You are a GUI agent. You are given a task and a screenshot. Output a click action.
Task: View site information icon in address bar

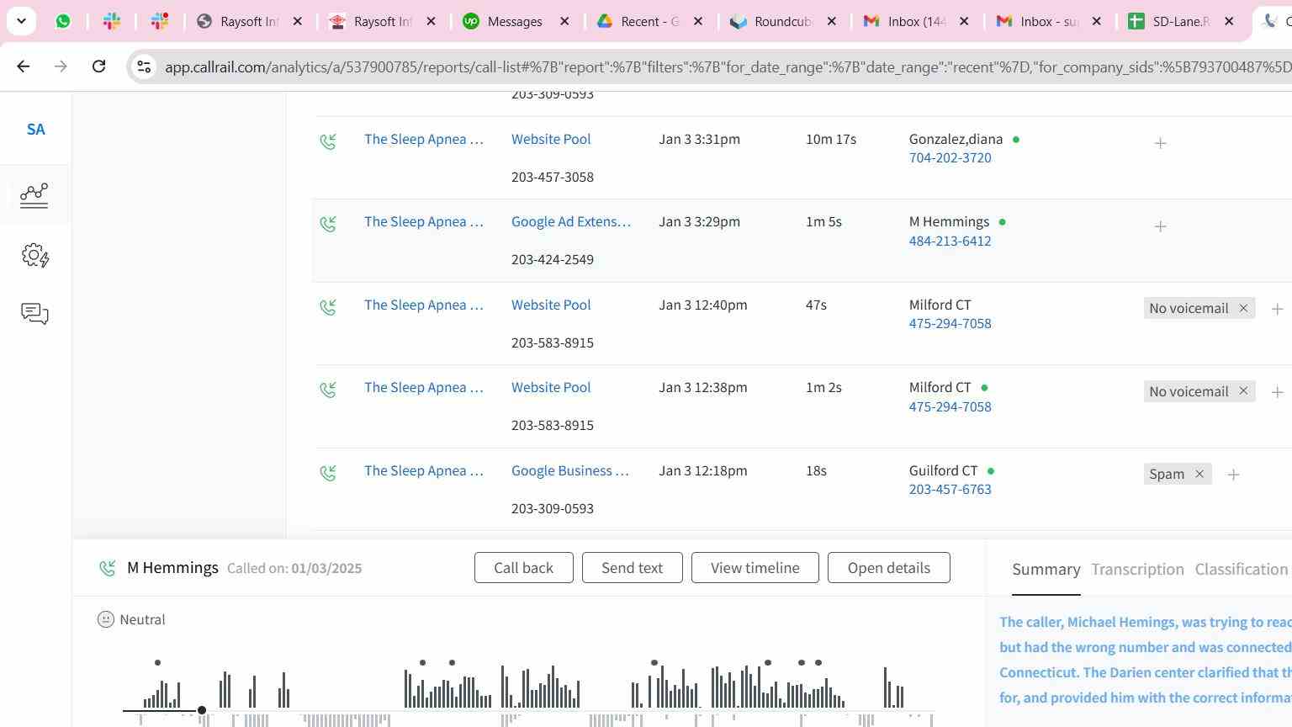(x=144, y=66)
